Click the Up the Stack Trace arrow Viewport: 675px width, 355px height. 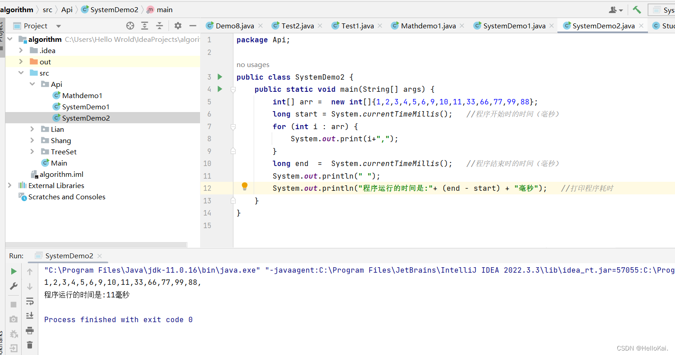(x=30, y=272)
